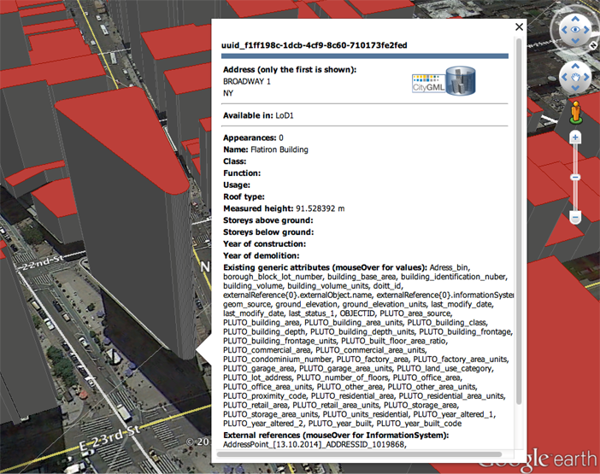Click the 'OBJECTID' attribute

click(357, 313)
